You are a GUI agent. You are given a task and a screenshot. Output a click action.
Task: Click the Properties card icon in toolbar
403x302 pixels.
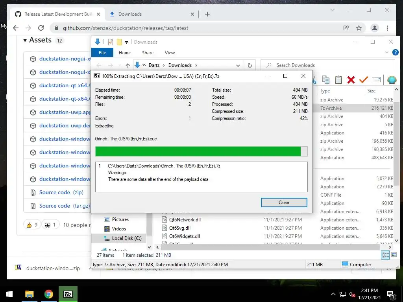[x=376, y=80]
